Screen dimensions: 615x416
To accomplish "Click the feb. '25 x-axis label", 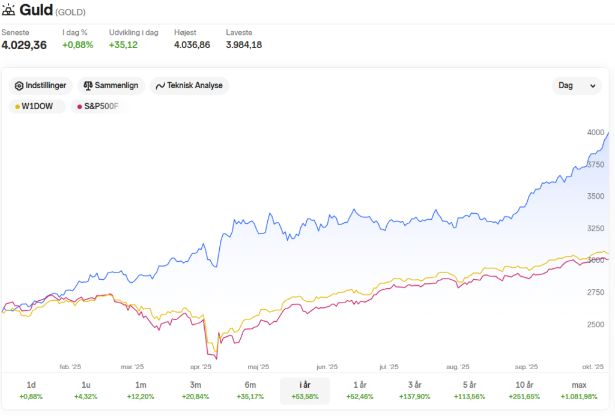I will [x=70, y=367].
